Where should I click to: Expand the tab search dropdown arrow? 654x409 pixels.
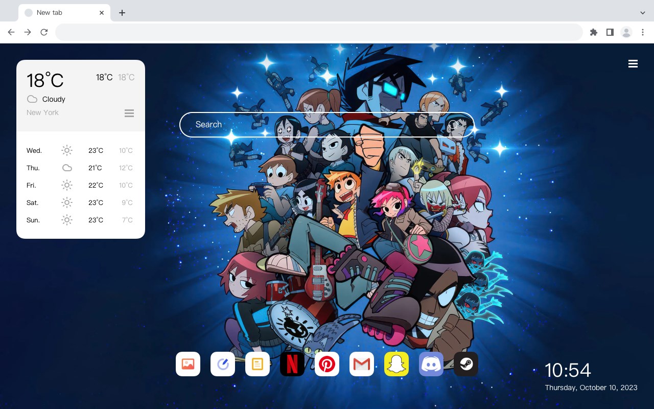[643, 13]
